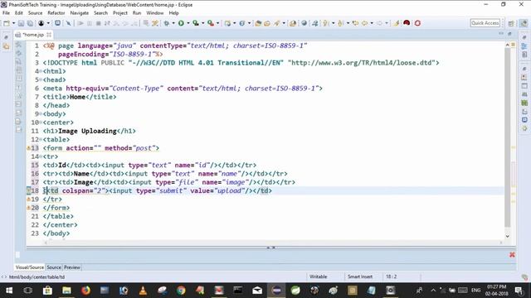Close the home.jsp editor tab

coord(49,35)
